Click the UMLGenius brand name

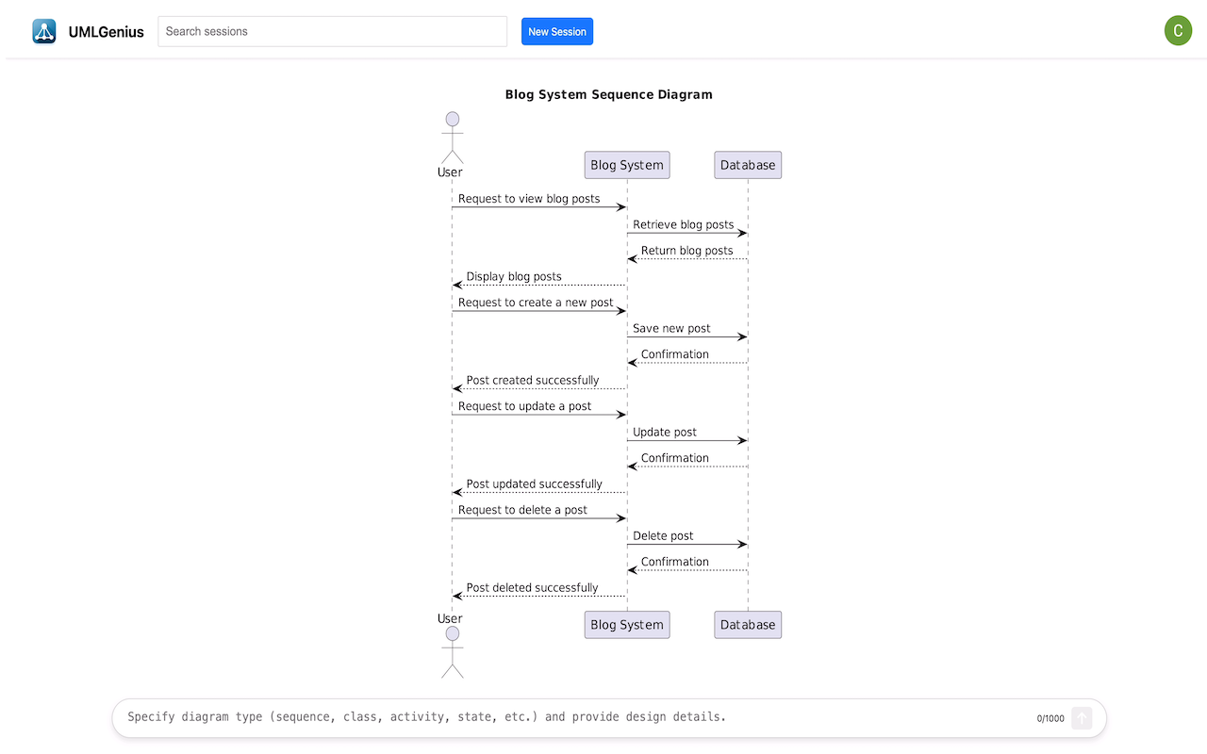click(107, 32)
